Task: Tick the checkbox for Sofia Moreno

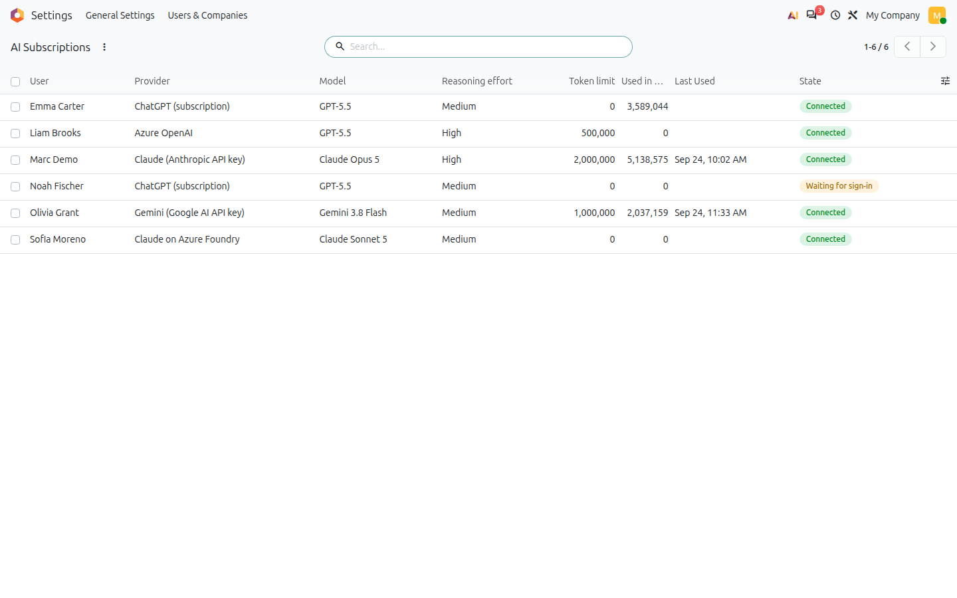Action: [15, 240]
